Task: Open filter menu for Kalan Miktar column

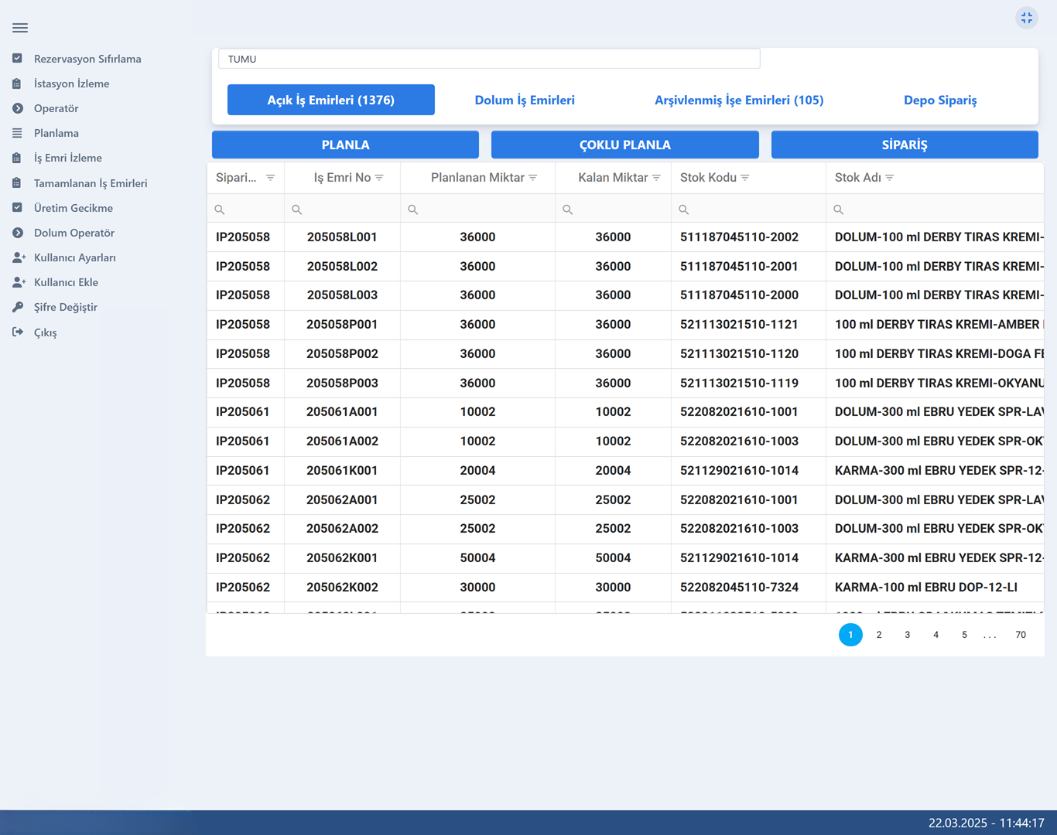Action: point(656,178)
